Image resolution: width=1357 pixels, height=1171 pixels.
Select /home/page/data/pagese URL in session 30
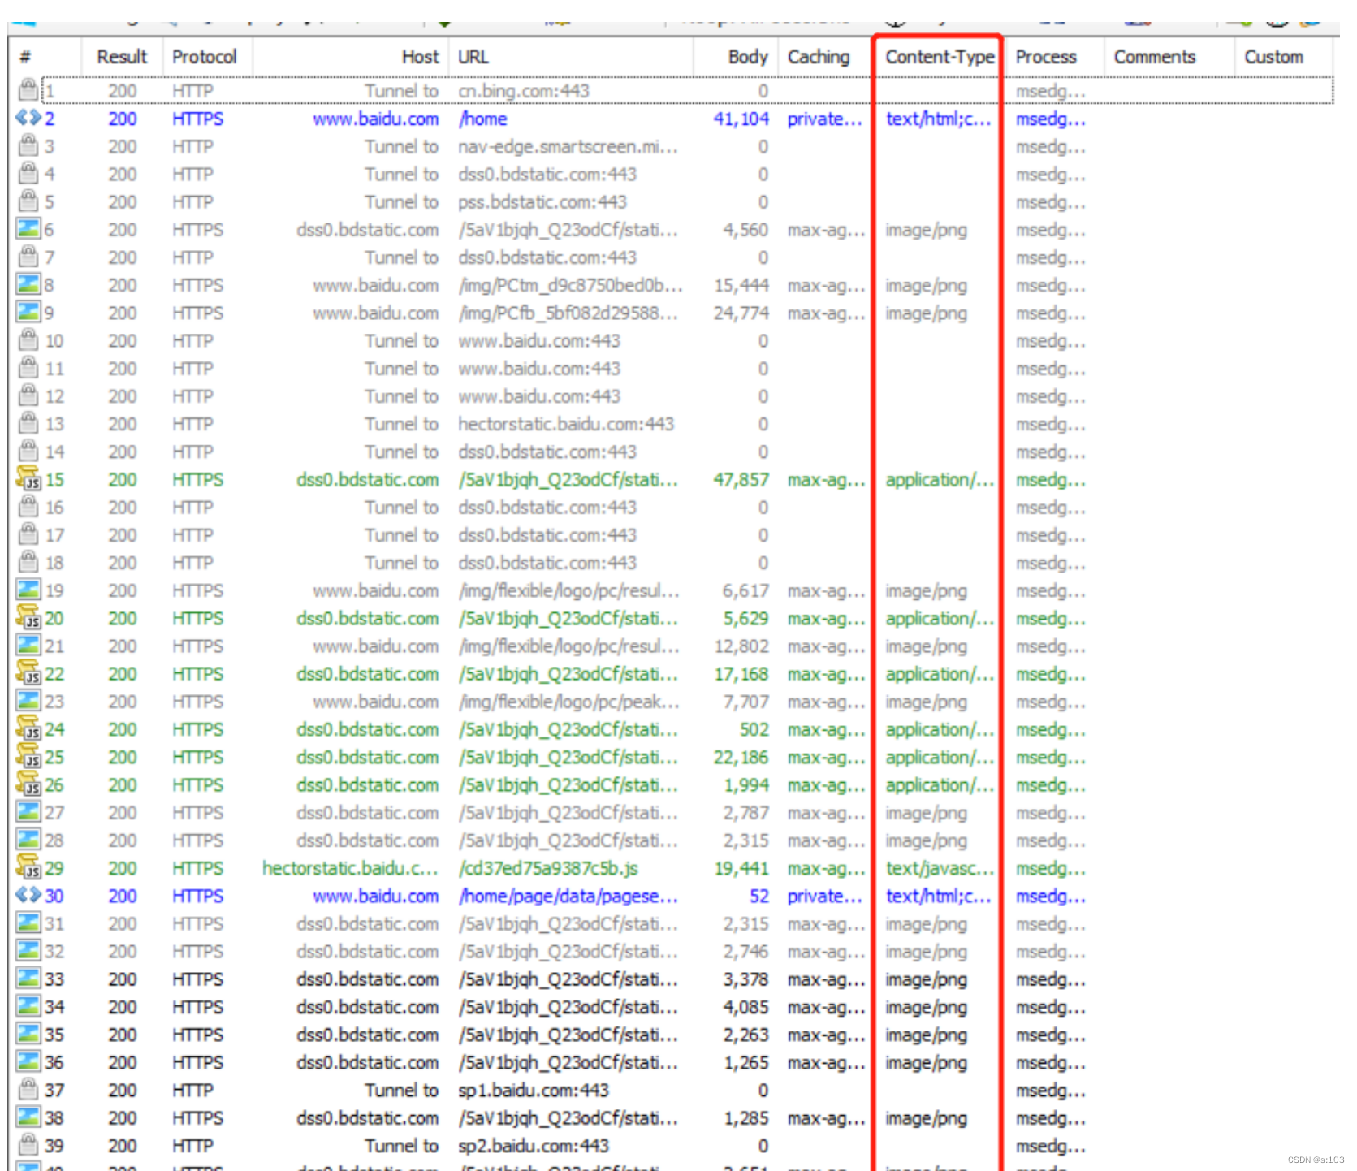(568, 896)
